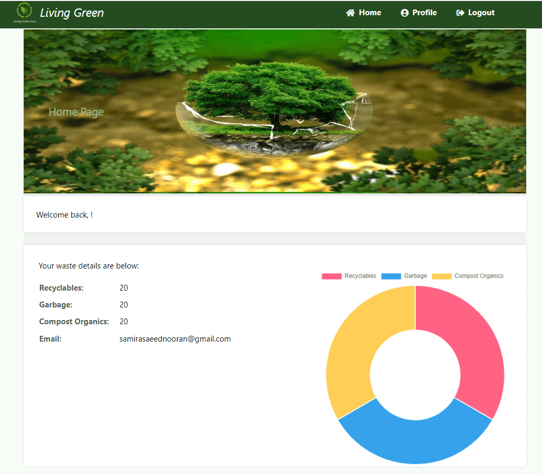Toggle the blue Garbage legend swatch
Image resolution: width=542 pixels, height=474 pixels.
click(x=391, y=276)
